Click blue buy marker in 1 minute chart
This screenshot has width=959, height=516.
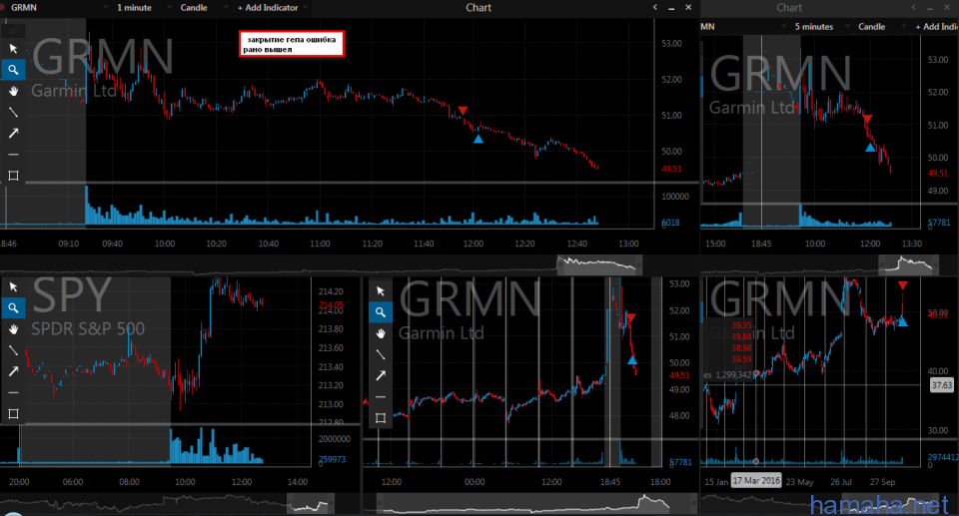(479, 139)
